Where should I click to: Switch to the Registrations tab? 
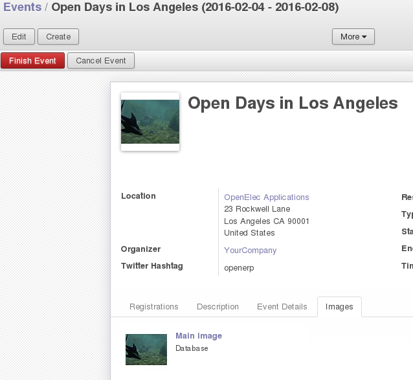pos(153,307)
